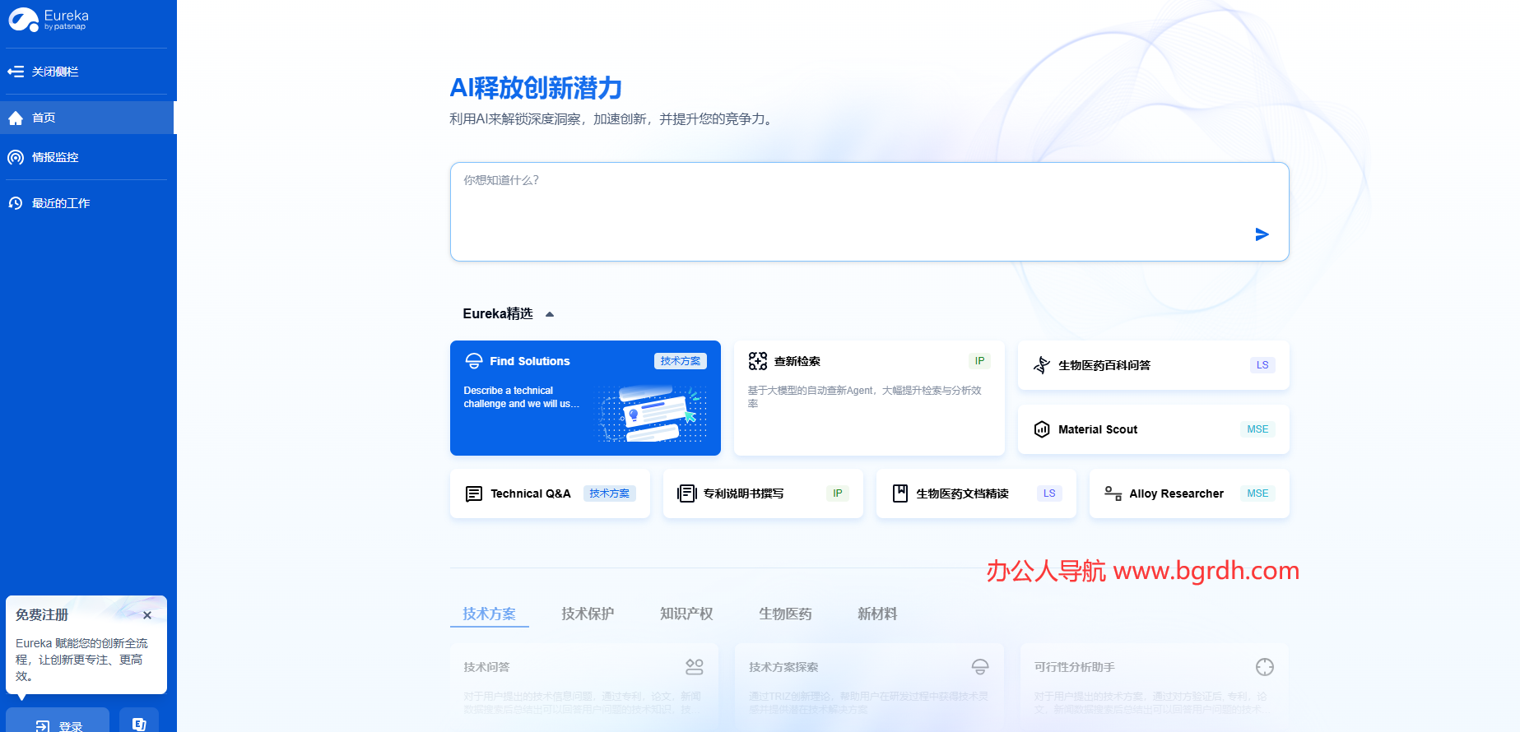Open the 情报监控 sidebar menu
Viewport: 1520px width, 732px height.
point(54,157)
